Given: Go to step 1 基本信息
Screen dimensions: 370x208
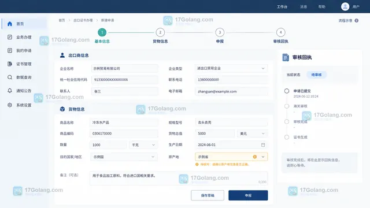Looking at the screenshot, I should 102,32.
